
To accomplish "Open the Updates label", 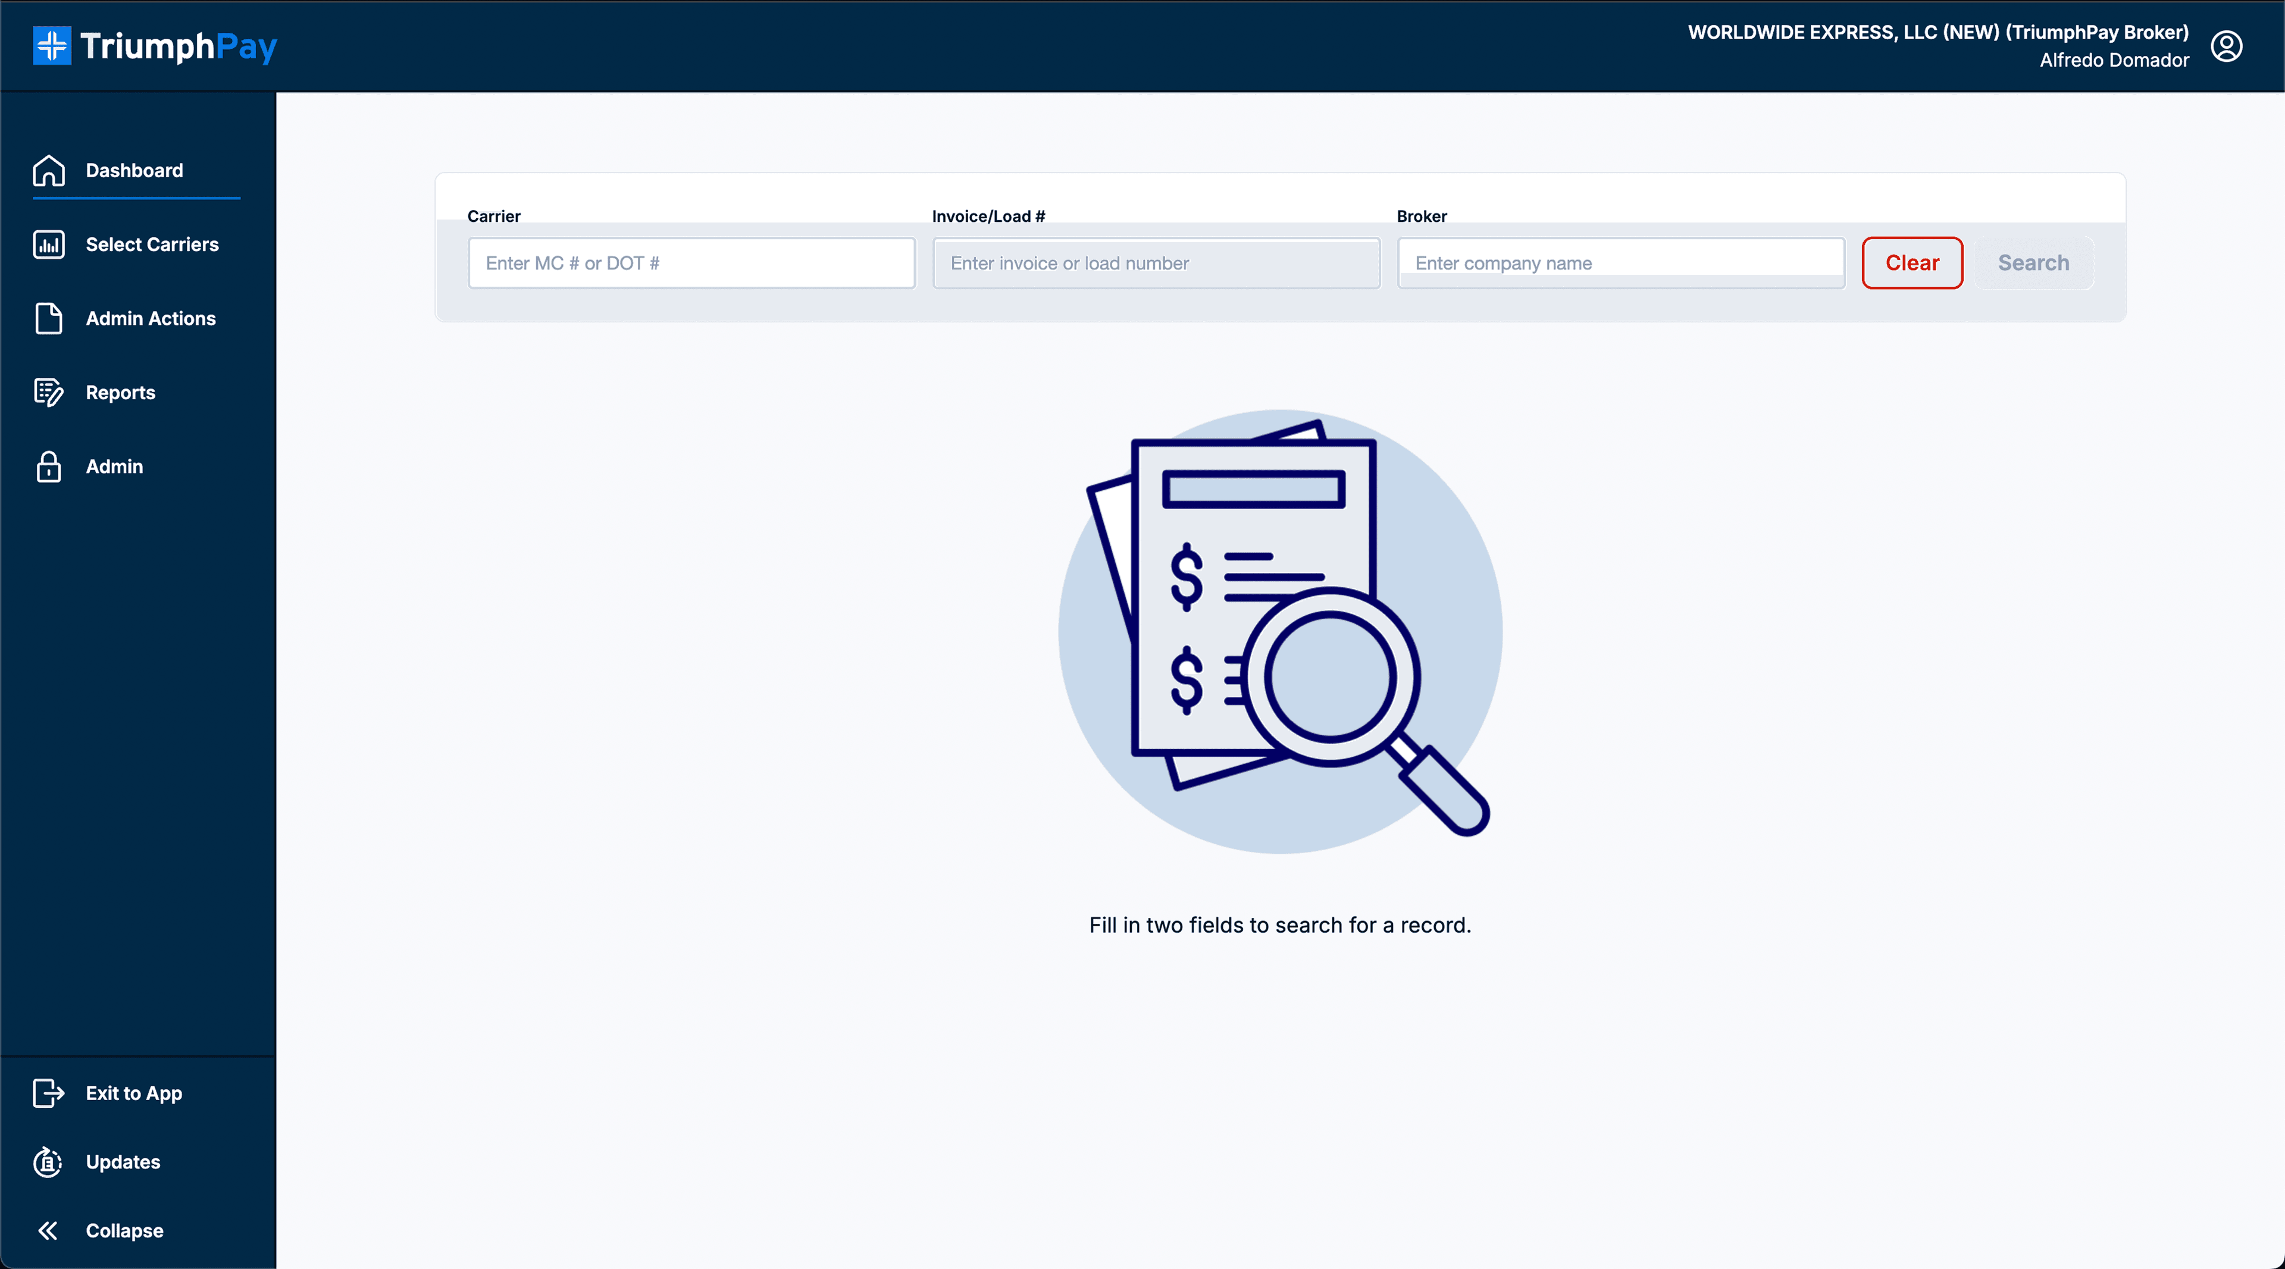I will coord(123,1162).
